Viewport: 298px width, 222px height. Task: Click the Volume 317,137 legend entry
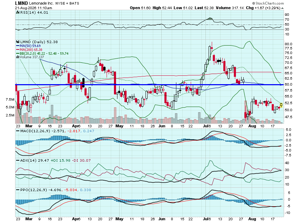tap(32, 57)
